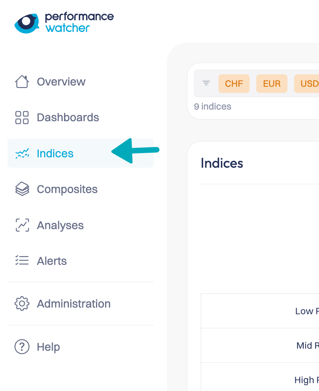This screenshot has width=319, height=391.
Task: Click the house icon beside Overview
Action: tap(22, 82)
